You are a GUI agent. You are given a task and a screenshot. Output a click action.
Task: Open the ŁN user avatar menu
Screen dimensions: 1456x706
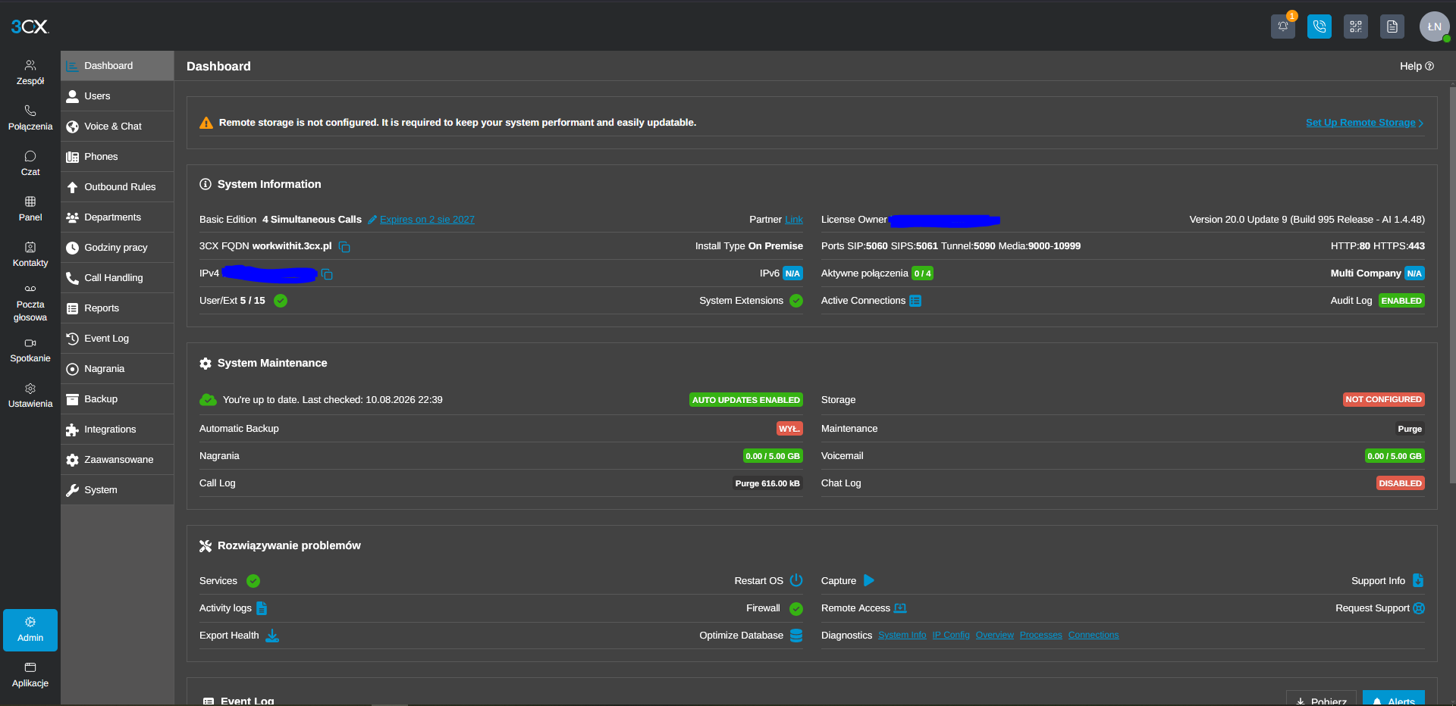(1435, 27)
